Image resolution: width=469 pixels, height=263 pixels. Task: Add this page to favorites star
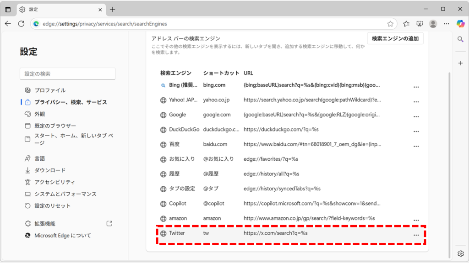click(390, 24)
